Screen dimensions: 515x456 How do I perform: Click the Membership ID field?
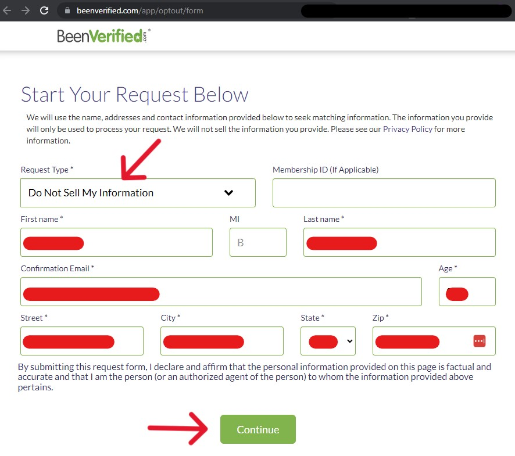(384, 193)
